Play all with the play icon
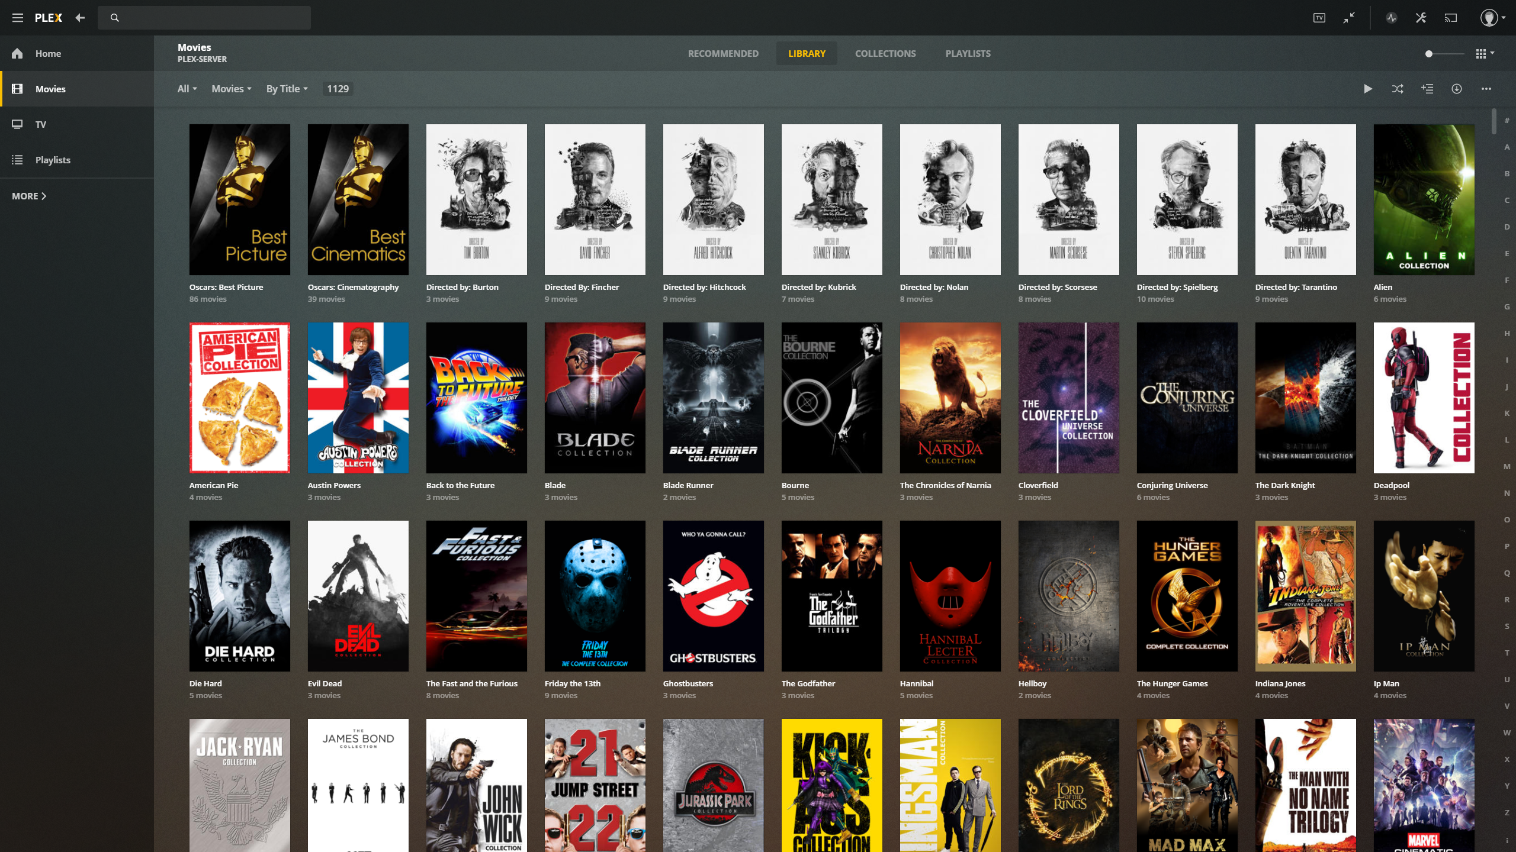 (1368, 89)
